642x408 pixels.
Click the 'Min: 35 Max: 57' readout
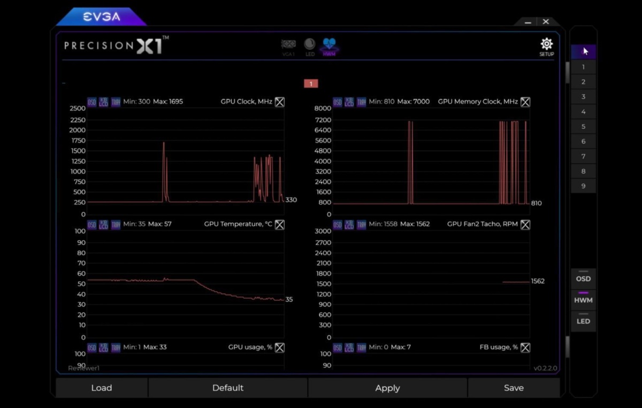tap(147, 224)
